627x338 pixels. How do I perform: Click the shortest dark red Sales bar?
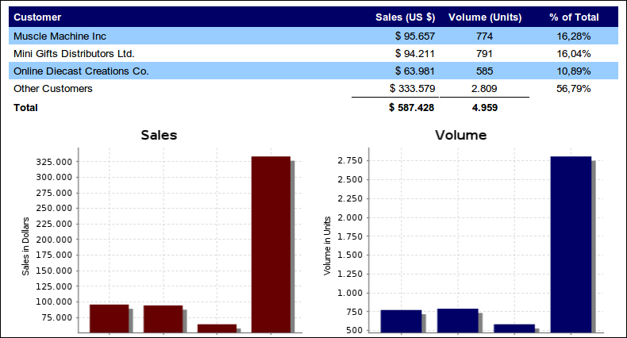[x=217, y=328]
